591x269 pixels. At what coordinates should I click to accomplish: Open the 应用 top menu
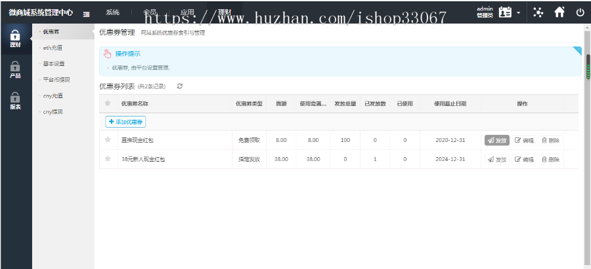(x=187, y=12)
